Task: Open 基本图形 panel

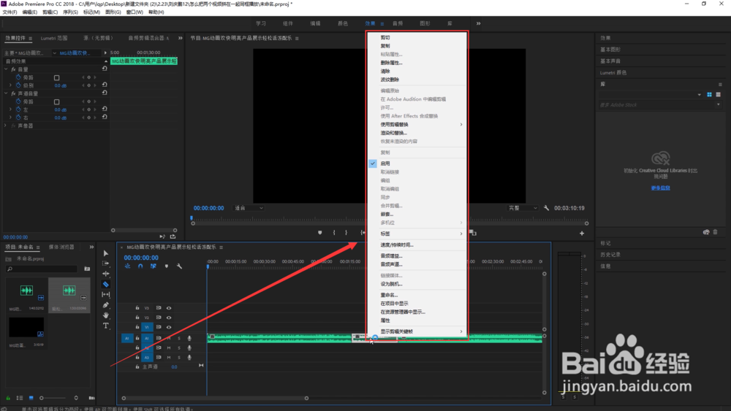Action: click(x=610, y=50)
